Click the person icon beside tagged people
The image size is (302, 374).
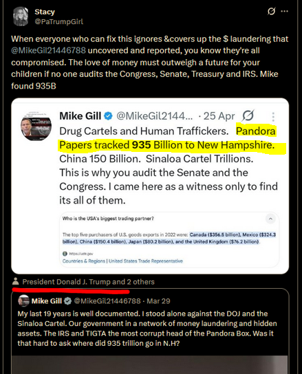[x=16, y=281]
